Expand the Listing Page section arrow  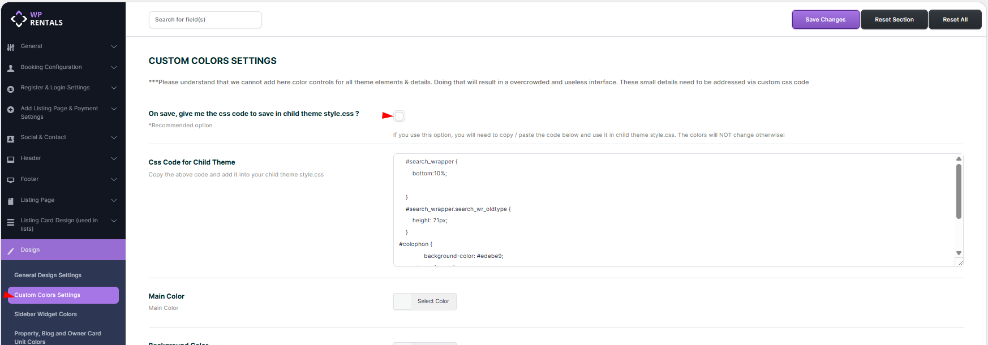coord(114,200)
